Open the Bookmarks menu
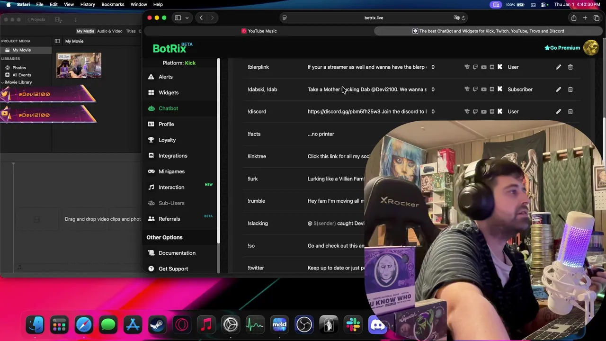The image size is (606, 341). tap(113, 4)
